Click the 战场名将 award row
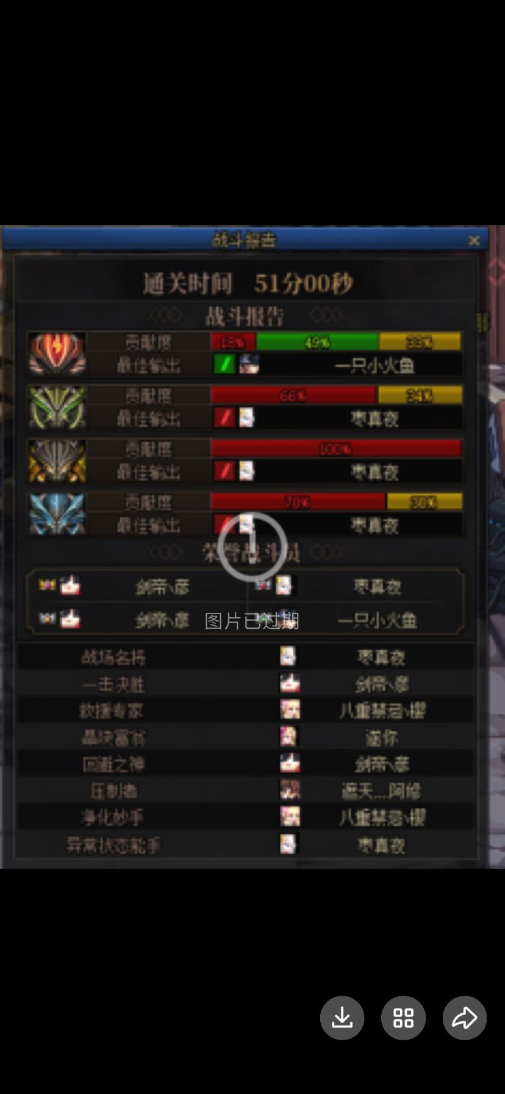The image size is (505, 1094). click(x=245, y=657)
